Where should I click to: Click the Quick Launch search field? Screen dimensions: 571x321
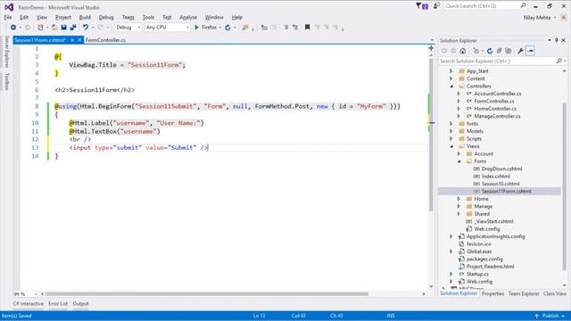coord(482,6)
